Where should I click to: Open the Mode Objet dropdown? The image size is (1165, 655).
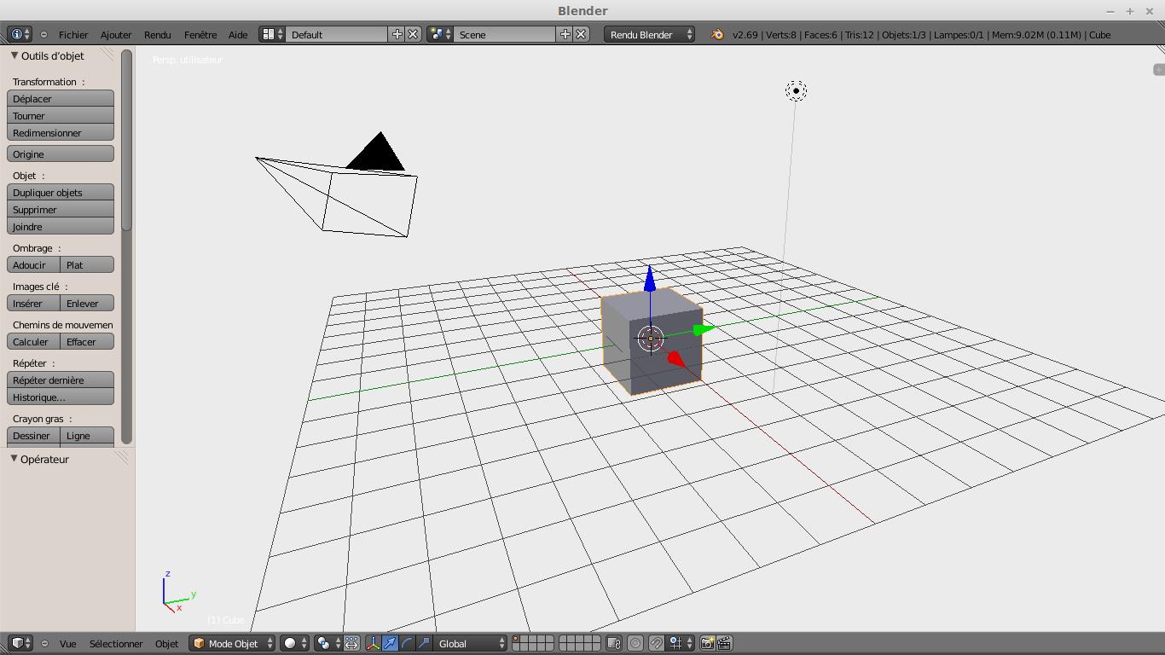232,643
